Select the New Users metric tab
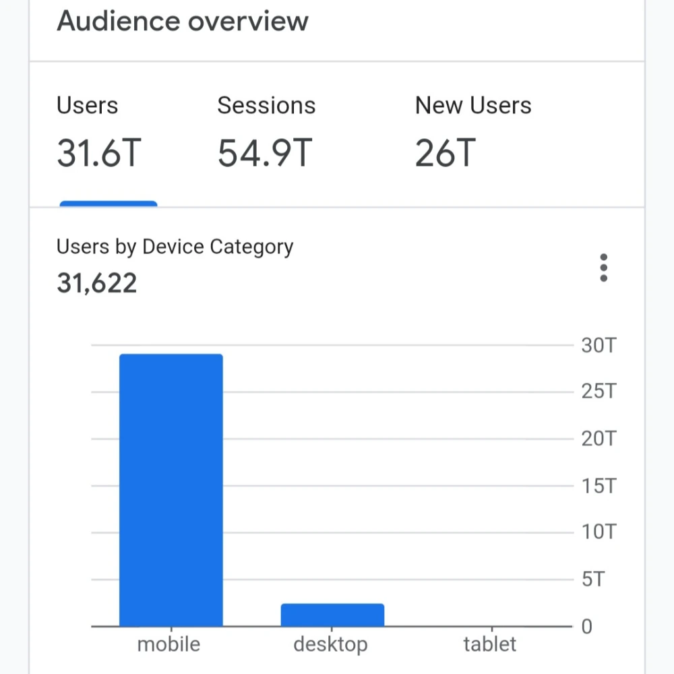 coord(473,128)
